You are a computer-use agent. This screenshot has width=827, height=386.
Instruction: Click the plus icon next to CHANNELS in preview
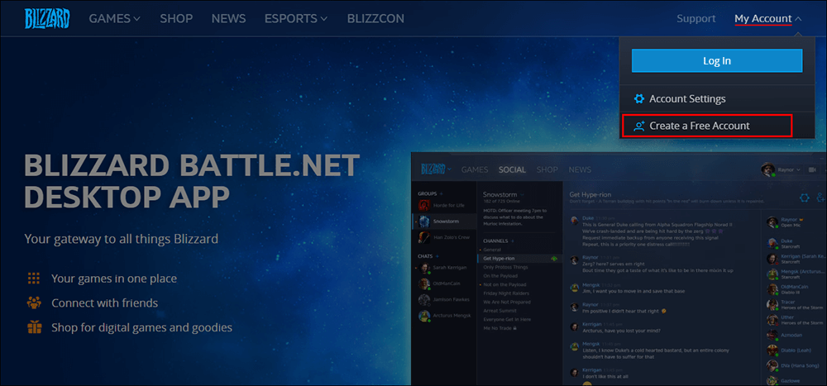[512, 241]
